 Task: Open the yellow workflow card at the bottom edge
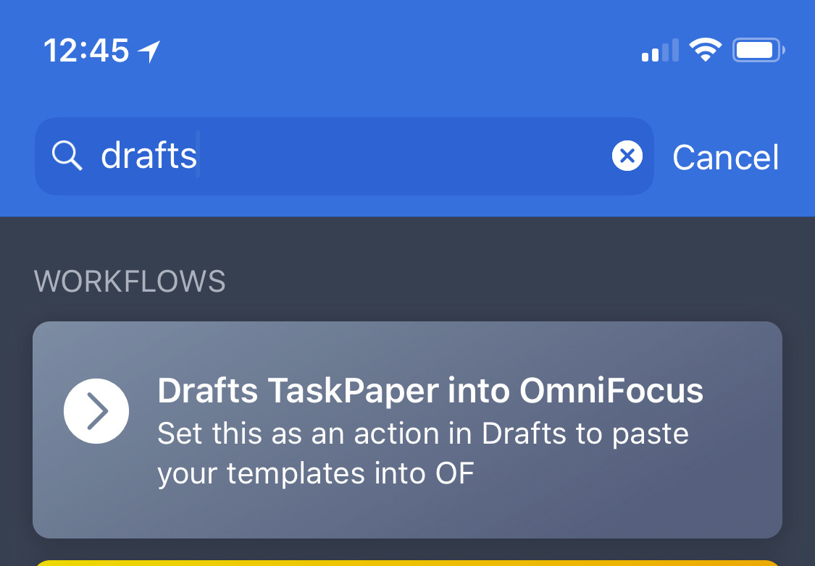coord(407,563)
